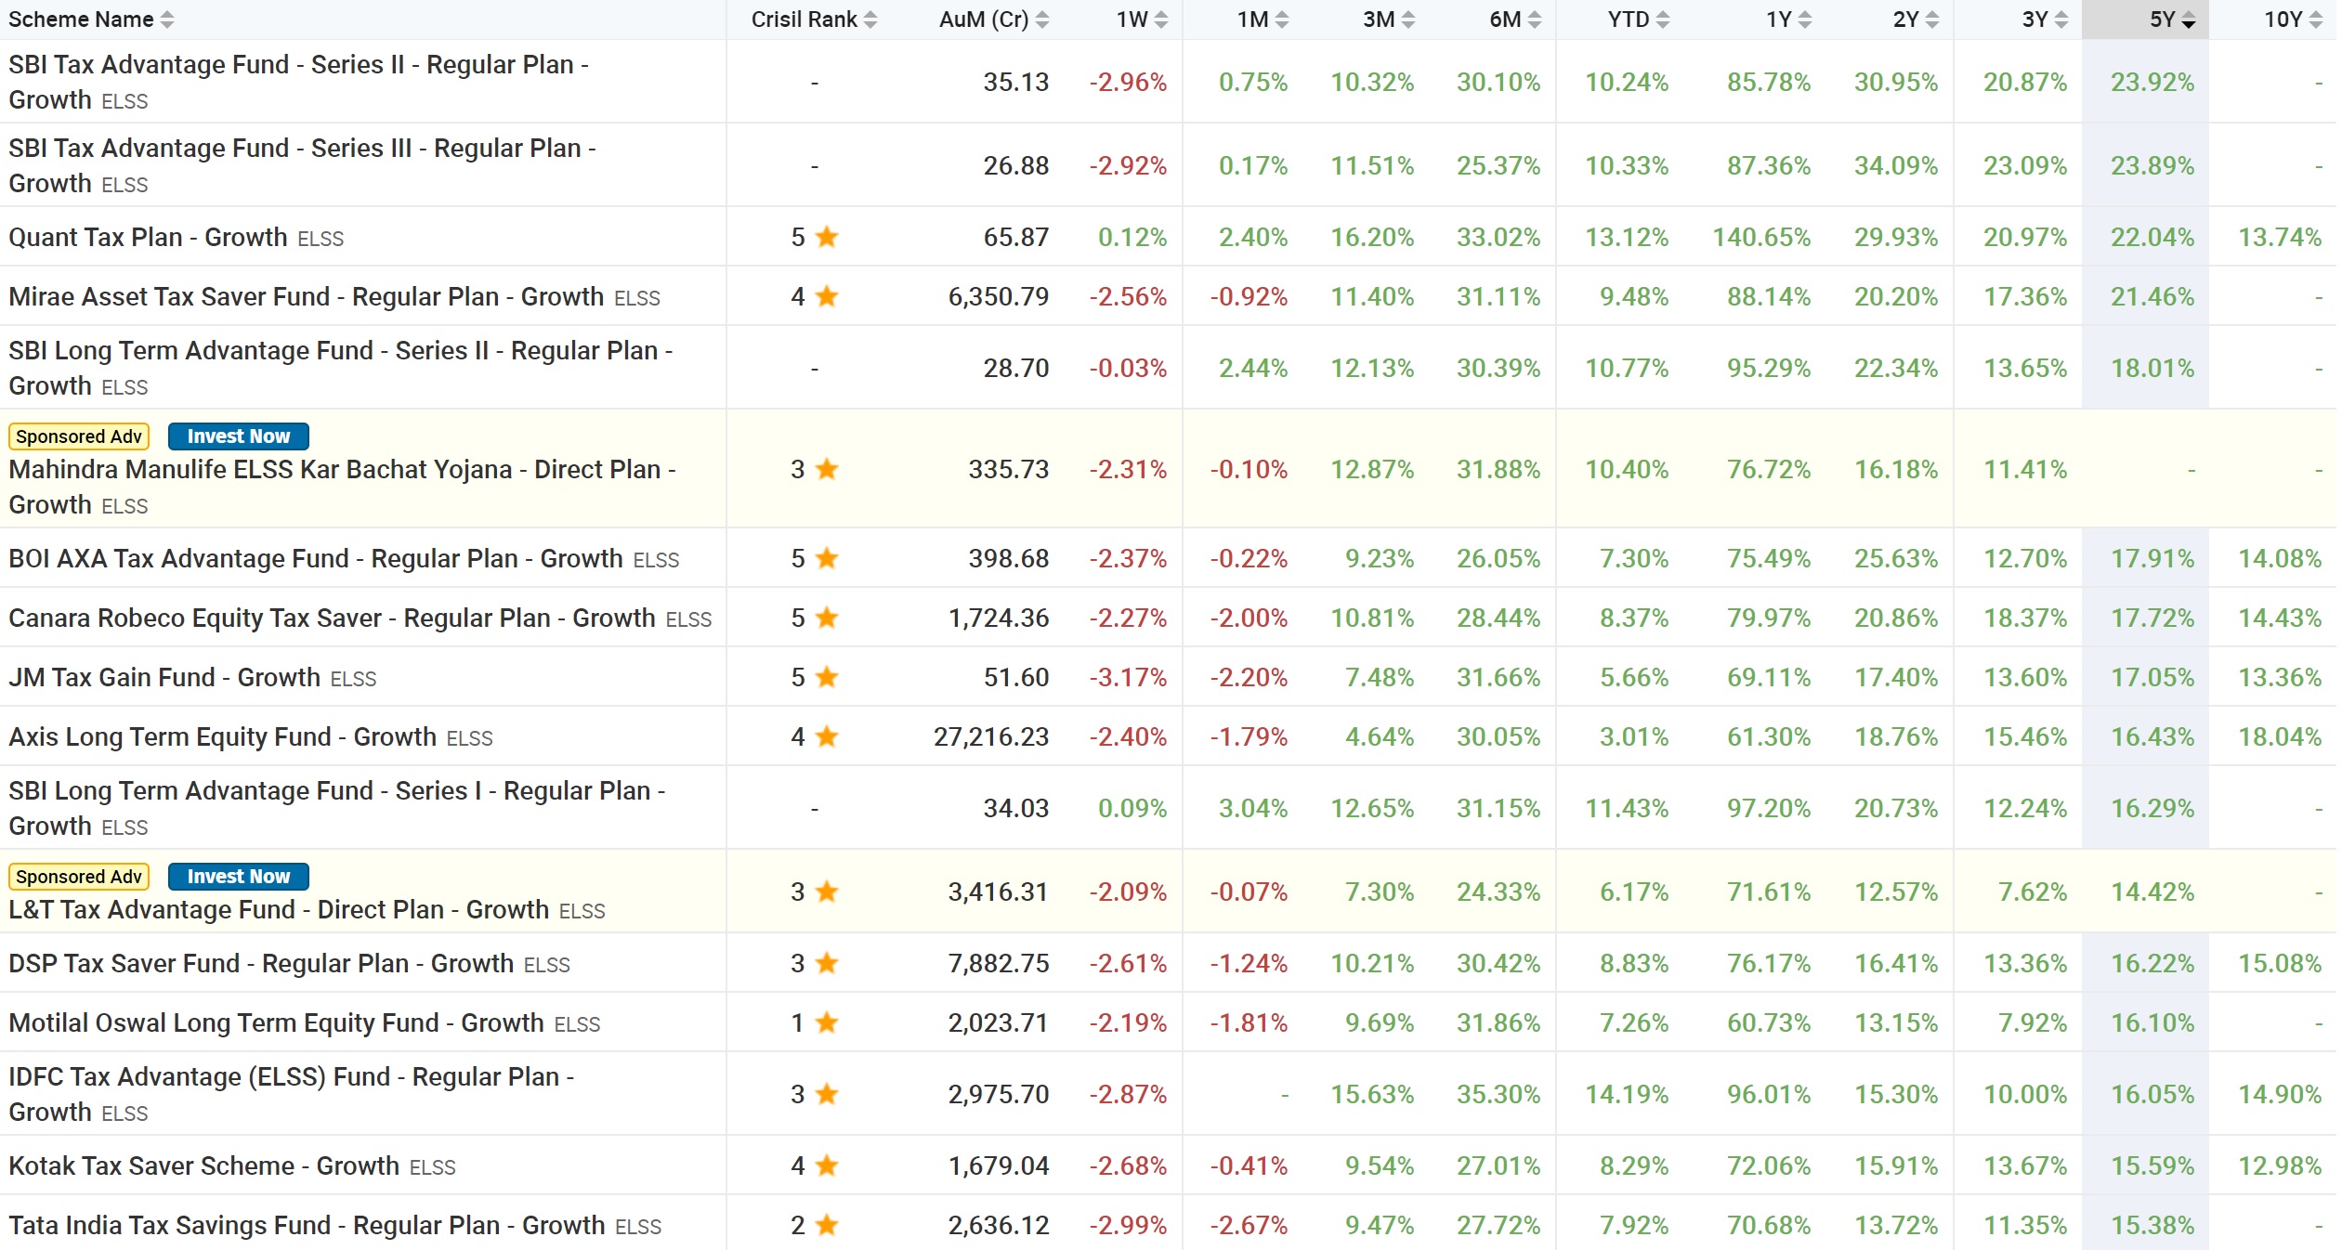Click the 1Y column sort icon
Screen dimensions: 2342x1250
click(x=1805, y=20)
